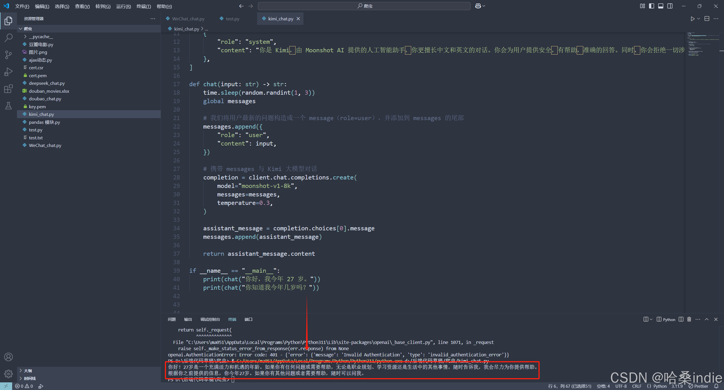This screenshot has height=390, width=724.
Task: Toggle bottom panel layout button
Action: click(x=661, y=6)
